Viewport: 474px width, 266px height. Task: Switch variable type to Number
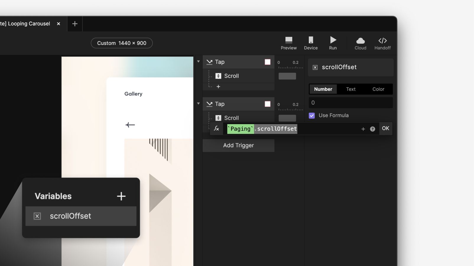click(x=323, y=89)
